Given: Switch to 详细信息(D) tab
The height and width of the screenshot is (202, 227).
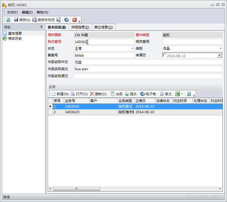Looking at the screenshot, I should [x=80, y=27].
